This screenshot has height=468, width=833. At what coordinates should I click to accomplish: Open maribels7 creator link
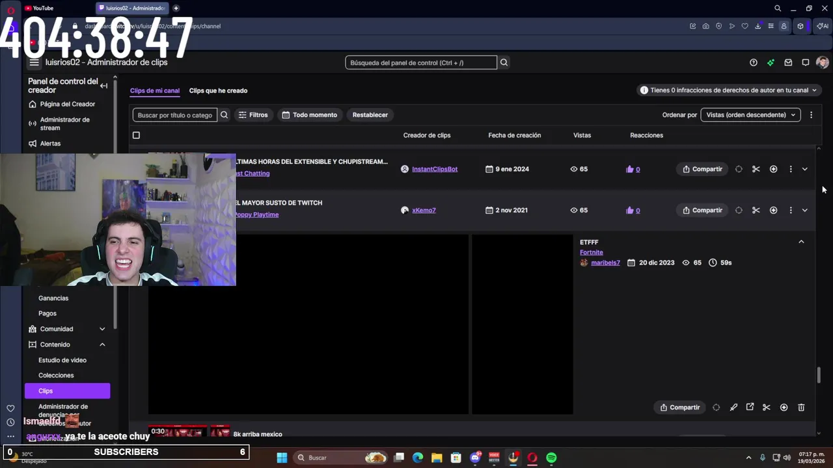605,263
